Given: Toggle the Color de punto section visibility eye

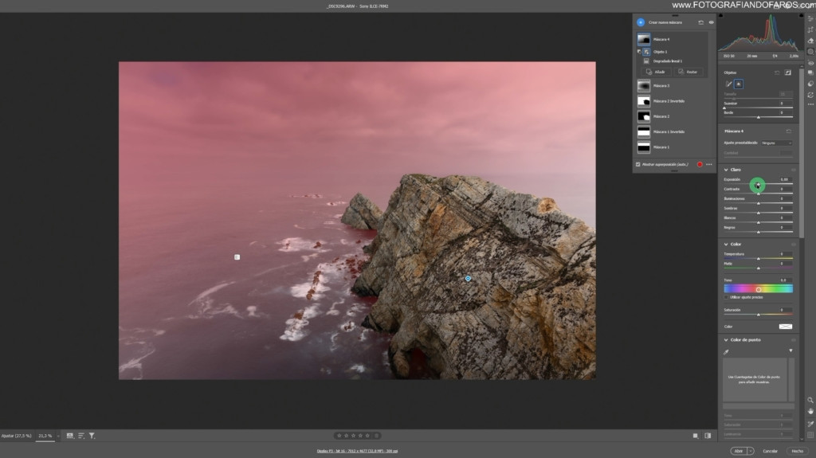Looking at the screenshot, I should click(x=793, y=340).
